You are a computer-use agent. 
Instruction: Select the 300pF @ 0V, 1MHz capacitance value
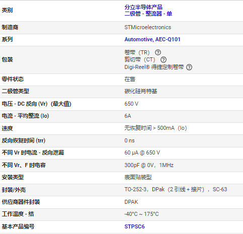click(149, 166)
